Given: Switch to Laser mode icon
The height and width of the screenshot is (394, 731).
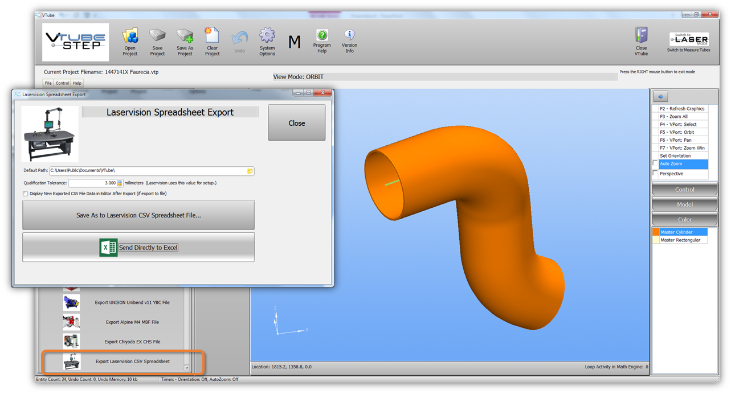Looking at the screenshot, I should tap(688, 40).
